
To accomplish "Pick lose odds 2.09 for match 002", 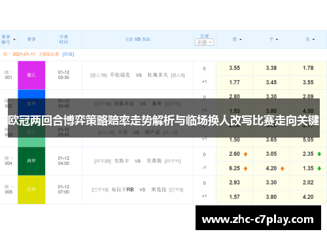I will 308,96.
